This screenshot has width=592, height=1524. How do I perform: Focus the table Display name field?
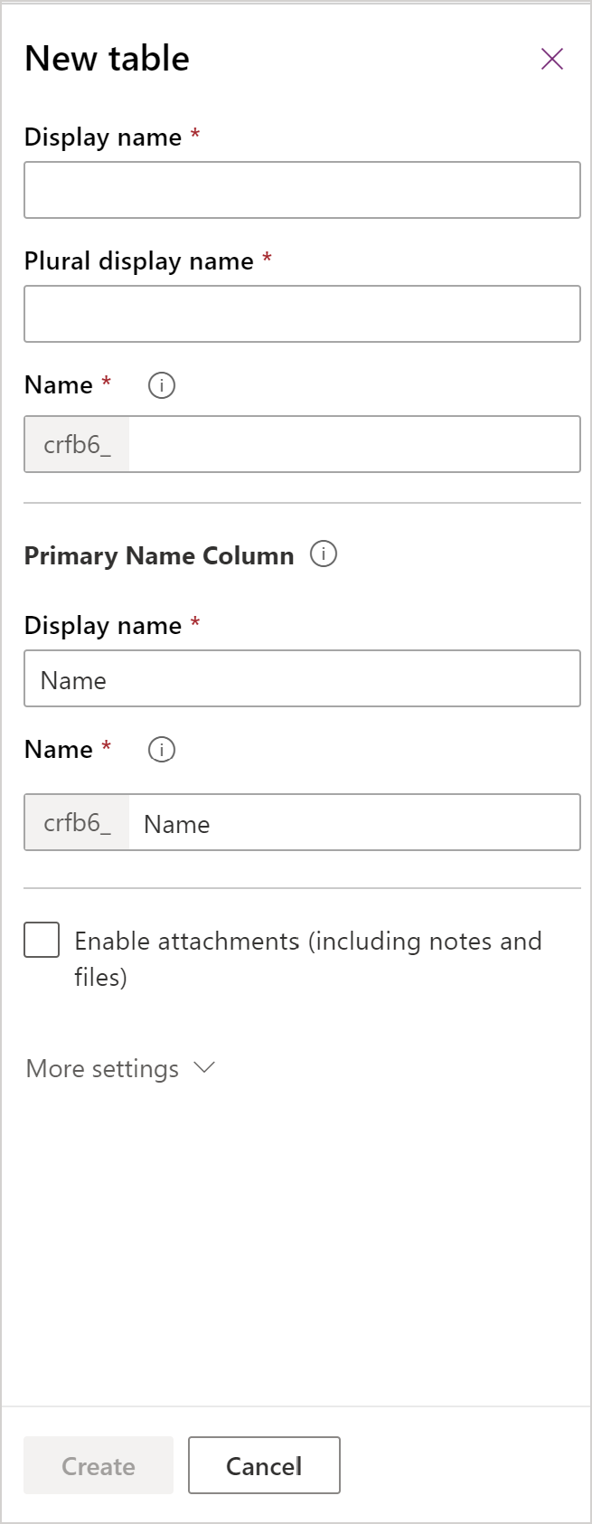(302, 190)
